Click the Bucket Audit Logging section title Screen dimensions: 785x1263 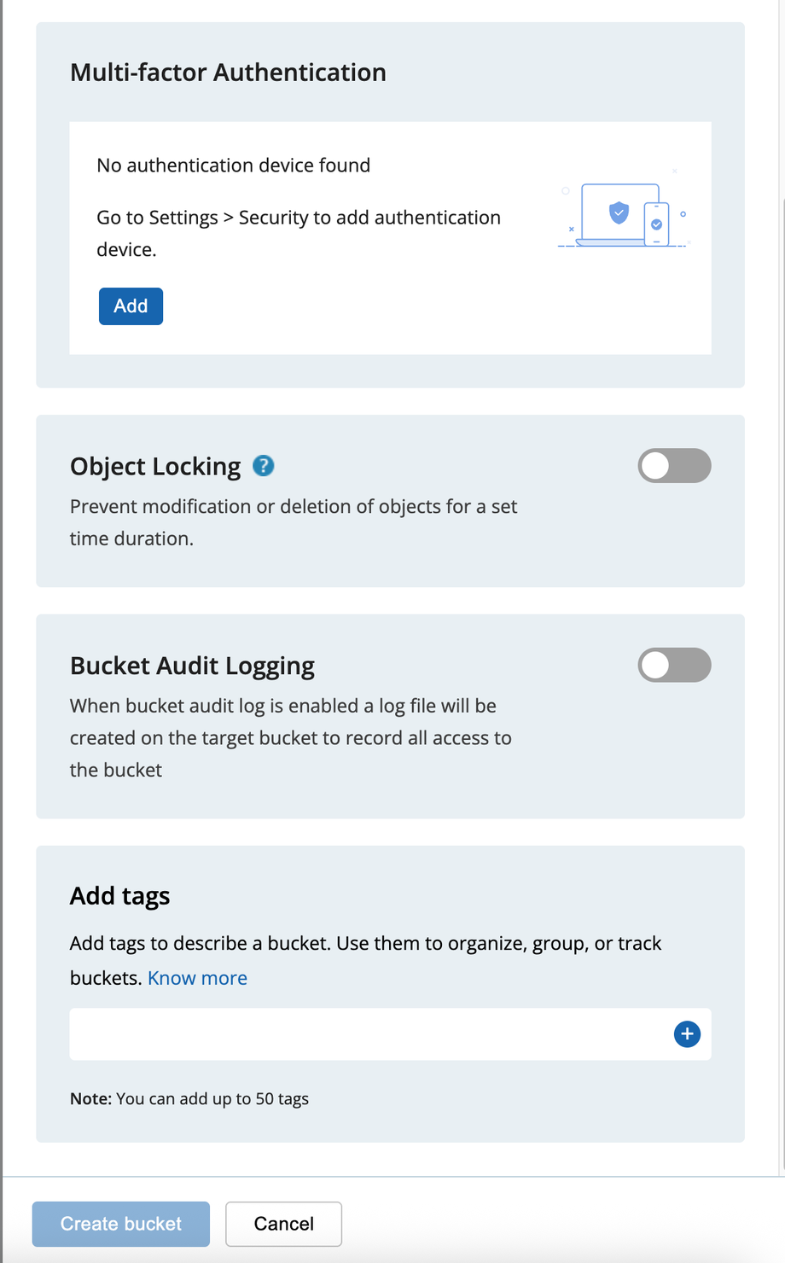pyautogui.click(x=192, y=666)
